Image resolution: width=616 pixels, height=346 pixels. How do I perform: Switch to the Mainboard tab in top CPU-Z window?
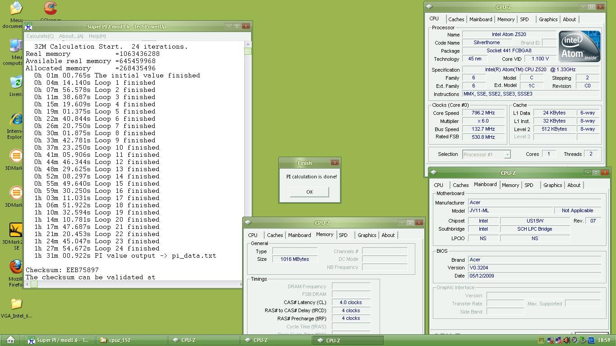tap(481, 19)
